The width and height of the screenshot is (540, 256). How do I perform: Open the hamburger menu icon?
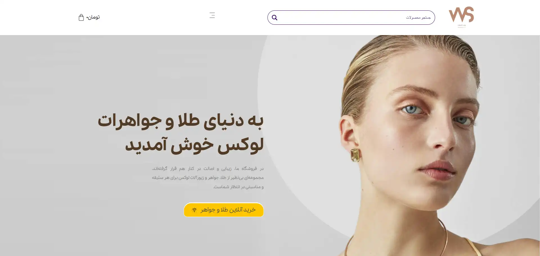212,15
